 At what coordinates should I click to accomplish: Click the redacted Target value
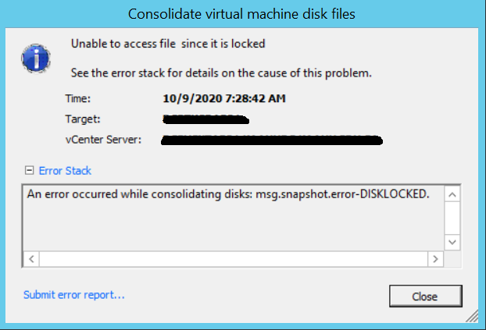tap(205, 119)
